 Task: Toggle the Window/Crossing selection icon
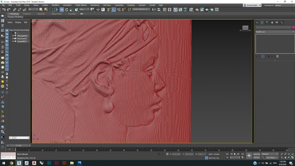click(56, 10)
